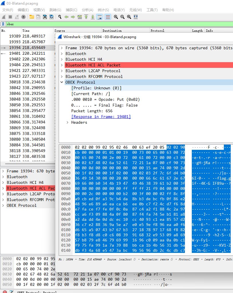This screenshot has width=233, height=293.
Task: Expand Bluetooth RFCOMM Protocol in dialog
Action: coord(62,76)
